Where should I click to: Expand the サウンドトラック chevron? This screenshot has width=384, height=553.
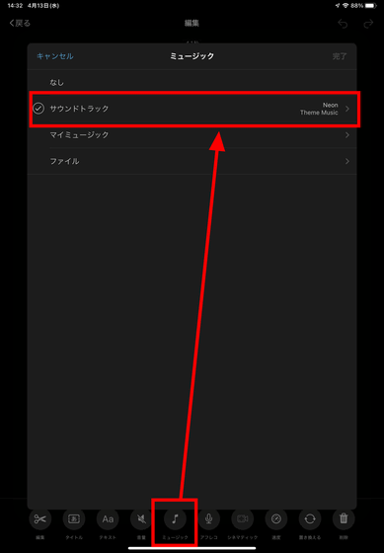(347, 109)
